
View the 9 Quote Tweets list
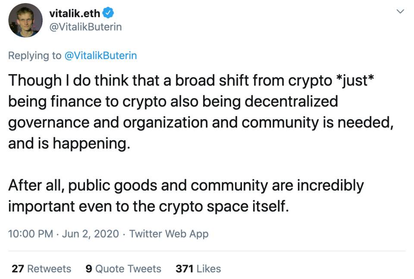coord(123,269)
